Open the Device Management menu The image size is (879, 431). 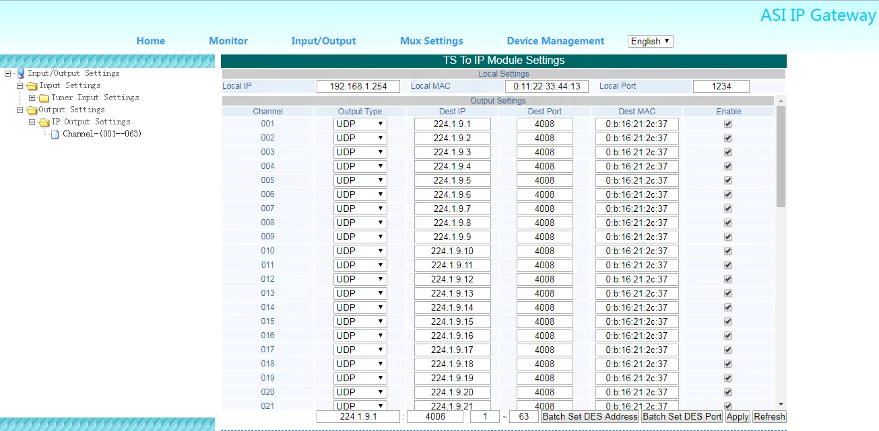(x=556, y=41)
